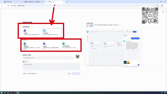Focus the app name input field
Viewport: 167px width, 94px height.
tap(48, 58)
